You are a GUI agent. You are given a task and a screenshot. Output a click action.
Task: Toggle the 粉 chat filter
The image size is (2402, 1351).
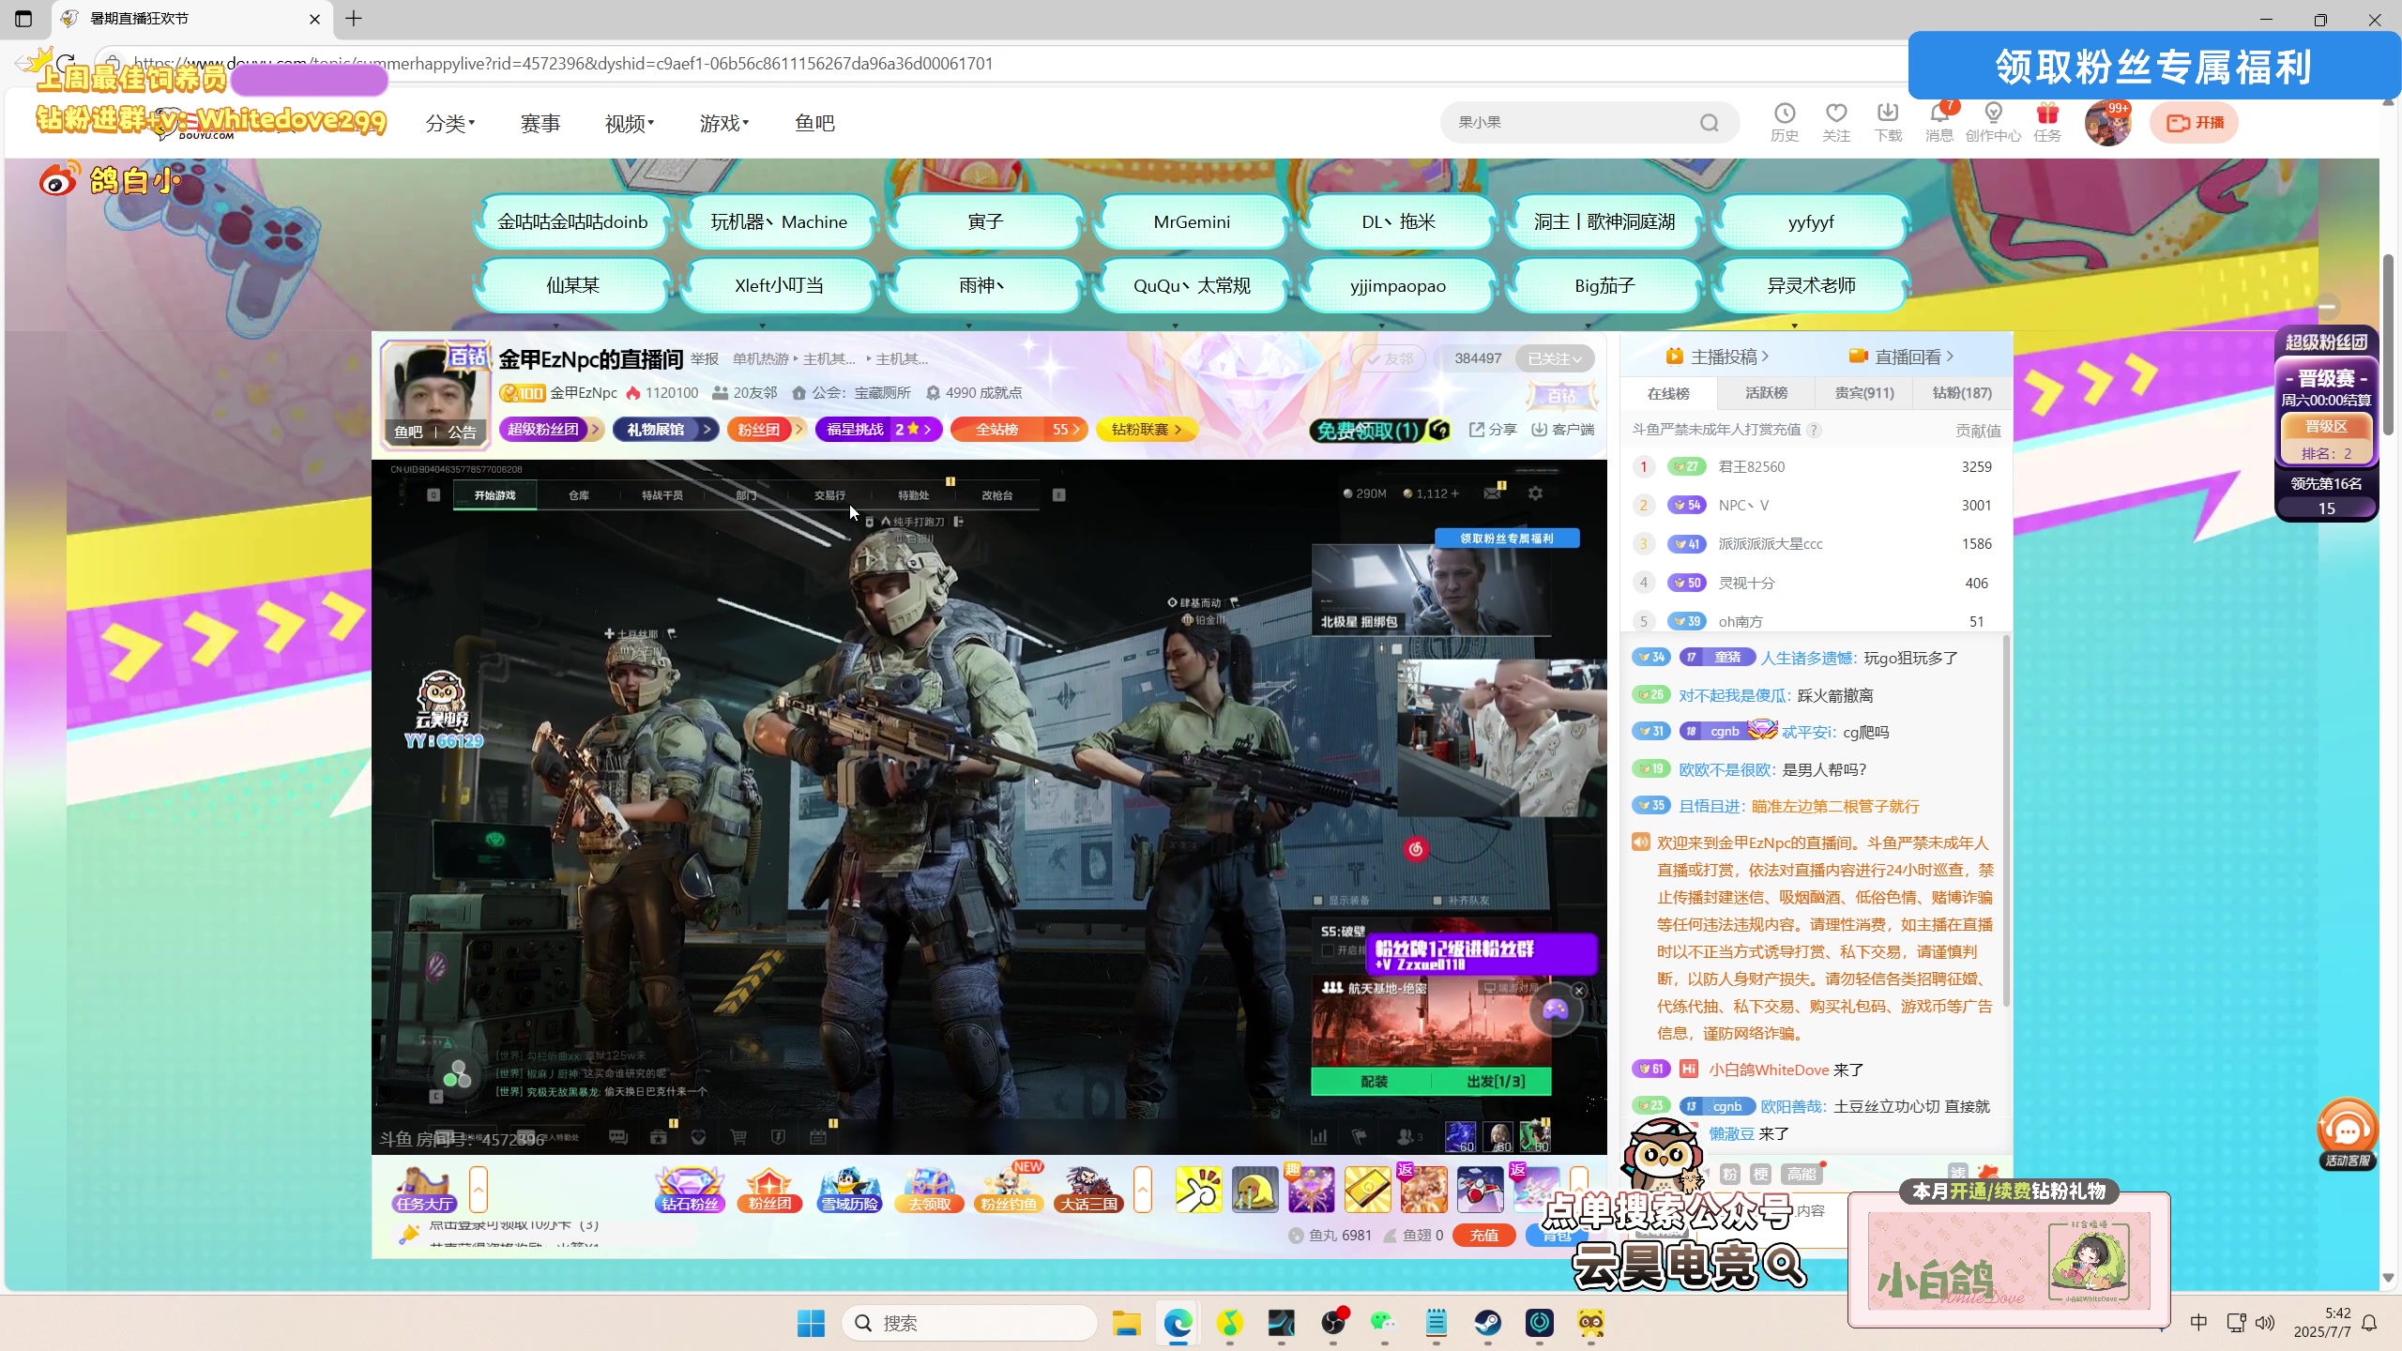click(1729, 1174)
